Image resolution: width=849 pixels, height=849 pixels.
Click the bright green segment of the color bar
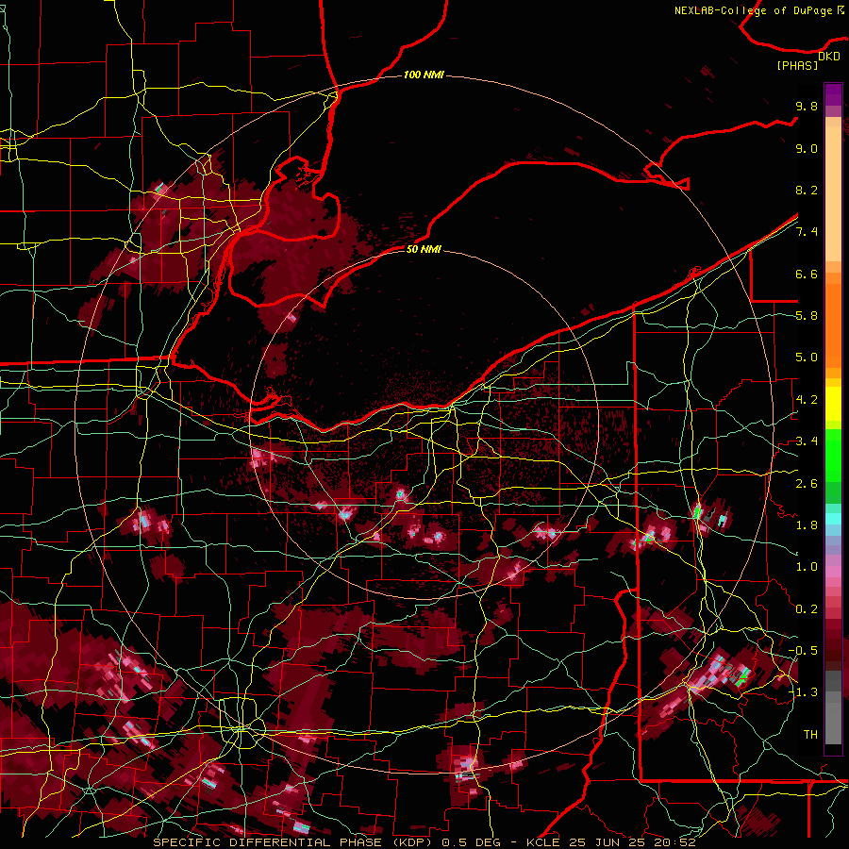click(833, 456)
